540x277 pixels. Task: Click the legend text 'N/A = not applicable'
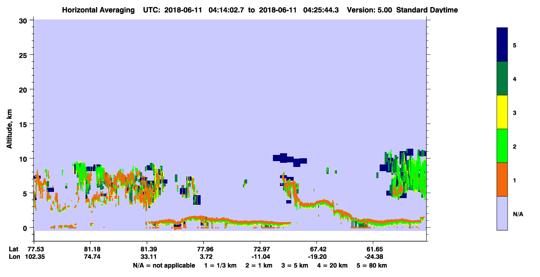[164, 265]
